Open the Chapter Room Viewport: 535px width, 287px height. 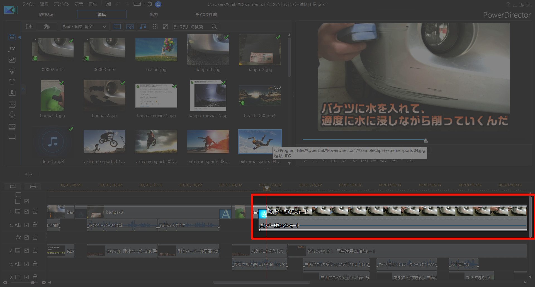12,127
